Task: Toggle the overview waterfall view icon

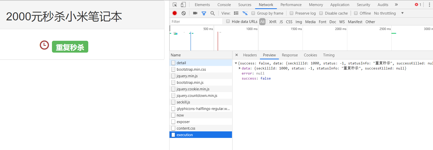Action: tap(245, 13)
